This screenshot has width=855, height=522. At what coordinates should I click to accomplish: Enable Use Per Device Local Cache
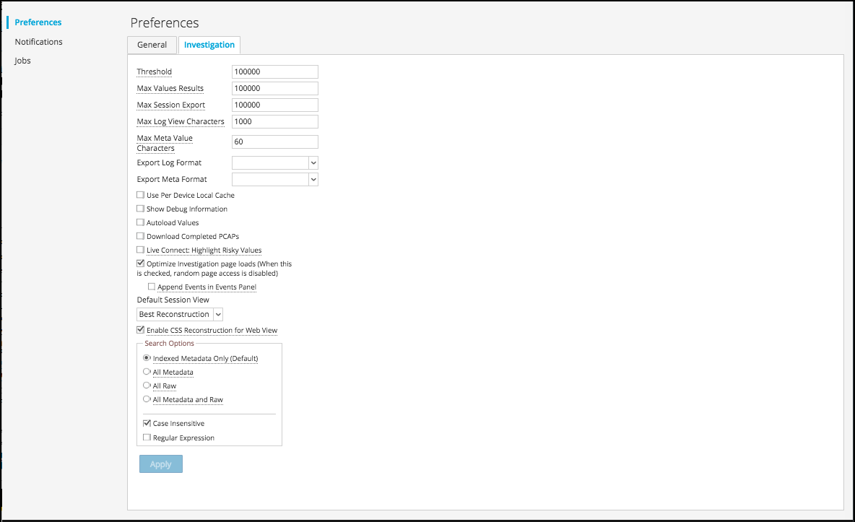point(141,195)
